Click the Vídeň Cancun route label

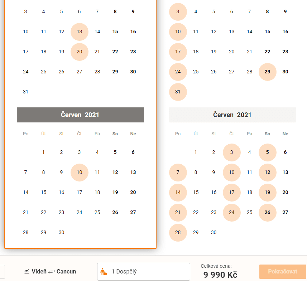click(x=50, y=272)
